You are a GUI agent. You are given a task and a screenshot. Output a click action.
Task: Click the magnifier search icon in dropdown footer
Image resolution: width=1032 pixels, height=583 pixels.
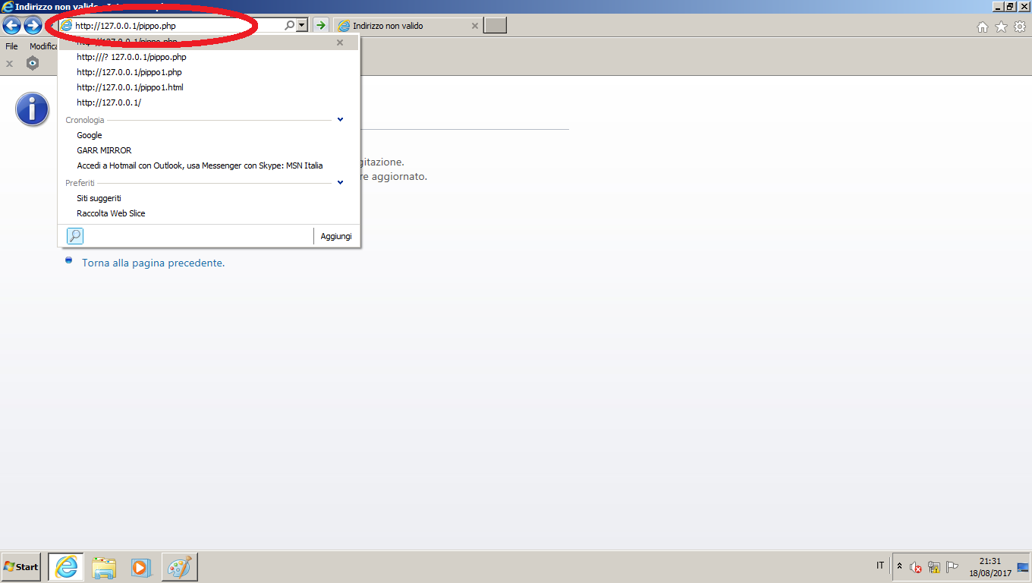coord(75,236)
